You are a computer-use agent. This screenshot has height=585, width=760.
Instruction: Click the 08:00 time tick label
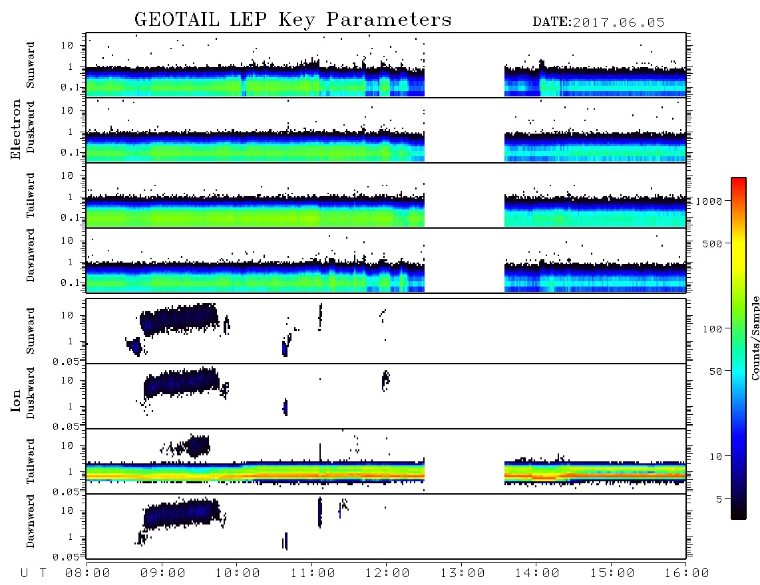pyautogui.click(x=88, y=574)
